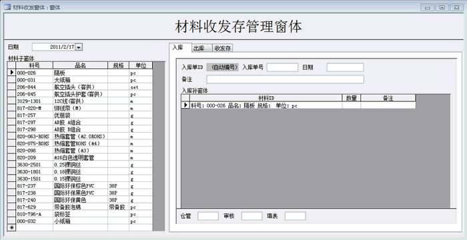Click the select-all box in material table
The image size is (467, 240).
tap(11, 65)
